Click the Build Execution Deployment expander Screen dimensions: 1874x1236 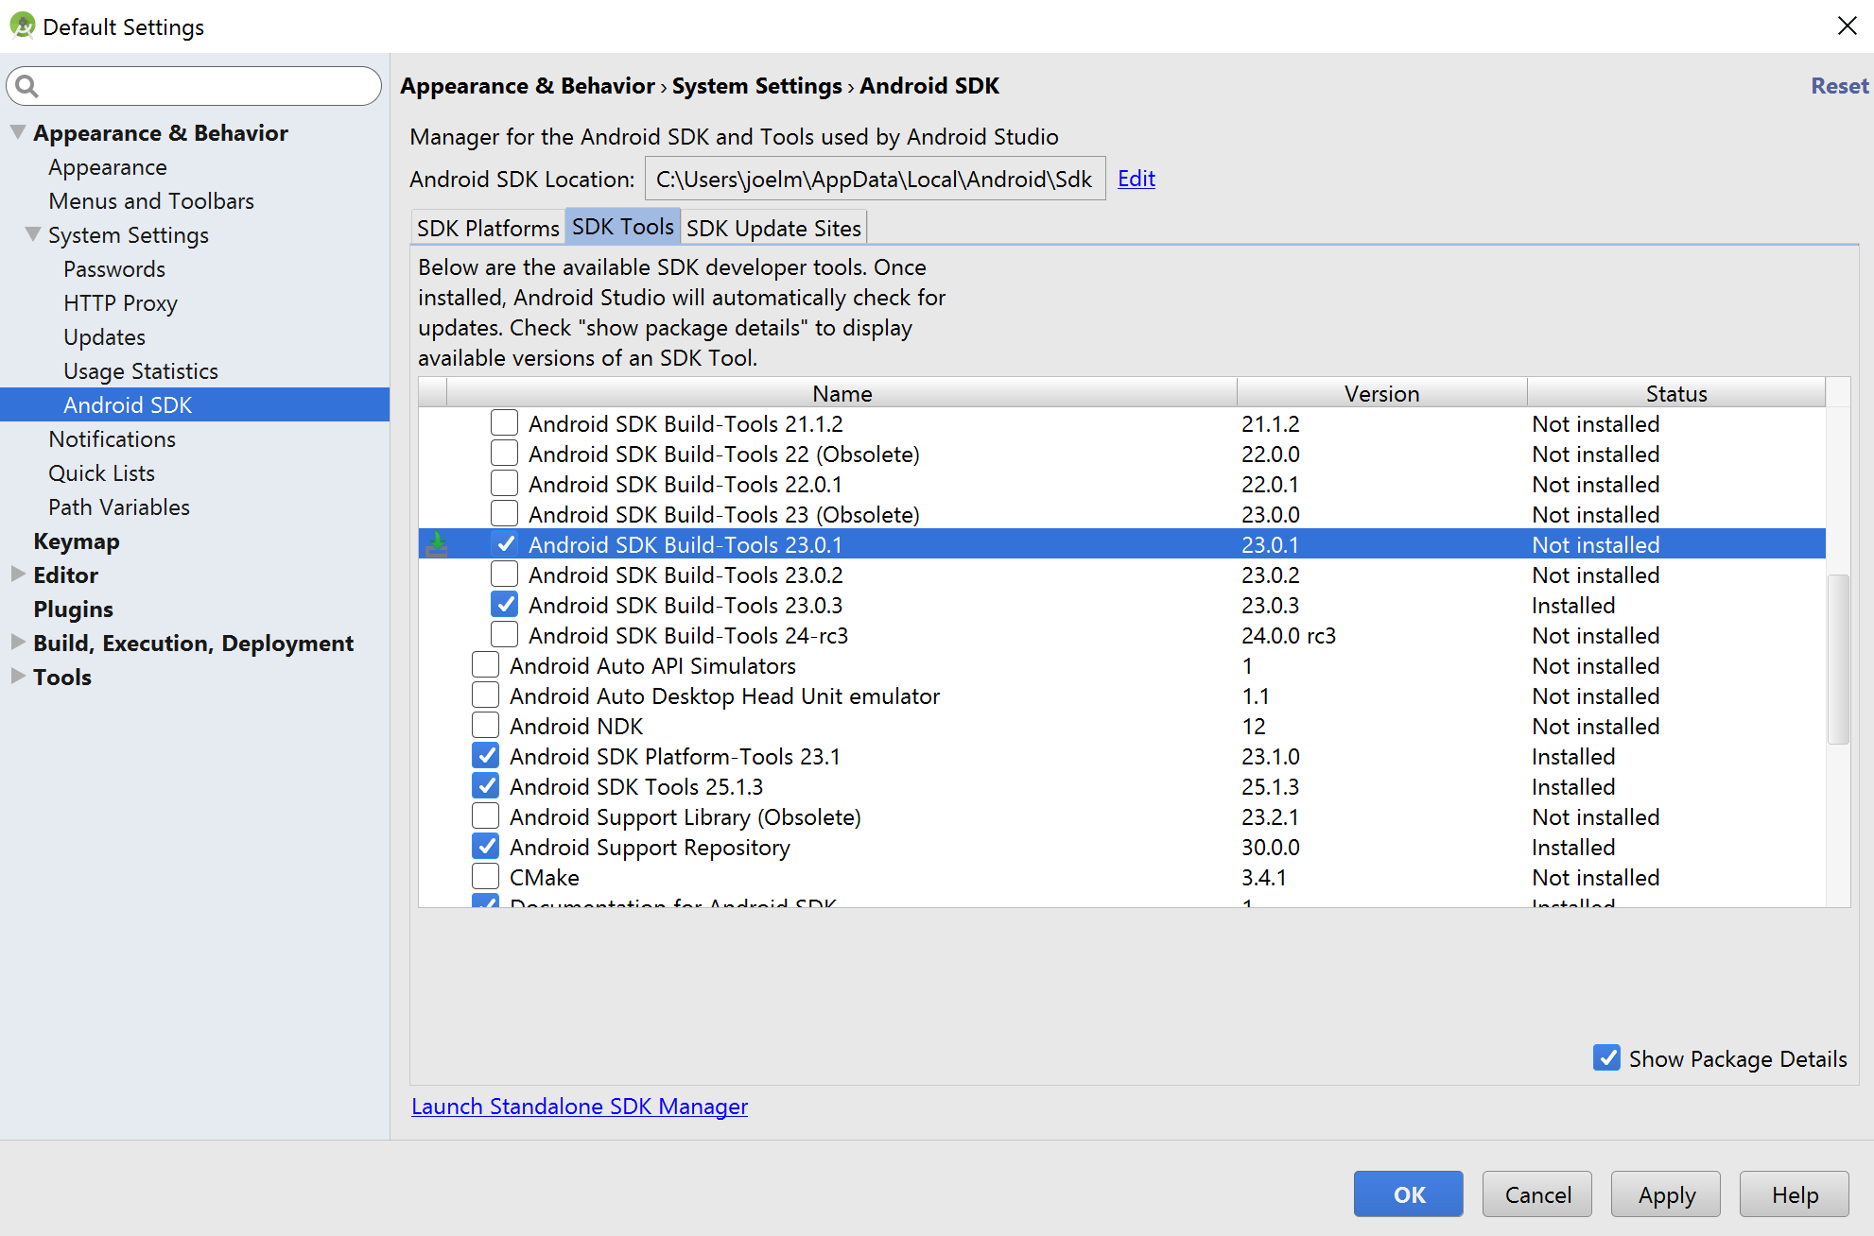click(17, 643)
